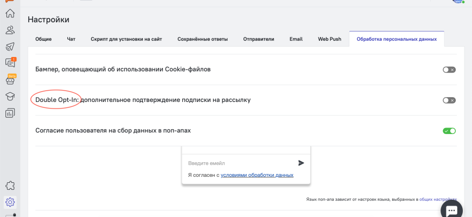
Task: Switch to the Общие tab
Action: point(43,39)
